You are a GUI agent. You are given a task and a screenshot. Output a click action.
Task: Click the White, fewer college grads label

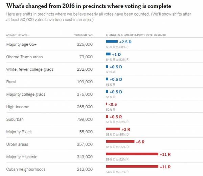30,69
